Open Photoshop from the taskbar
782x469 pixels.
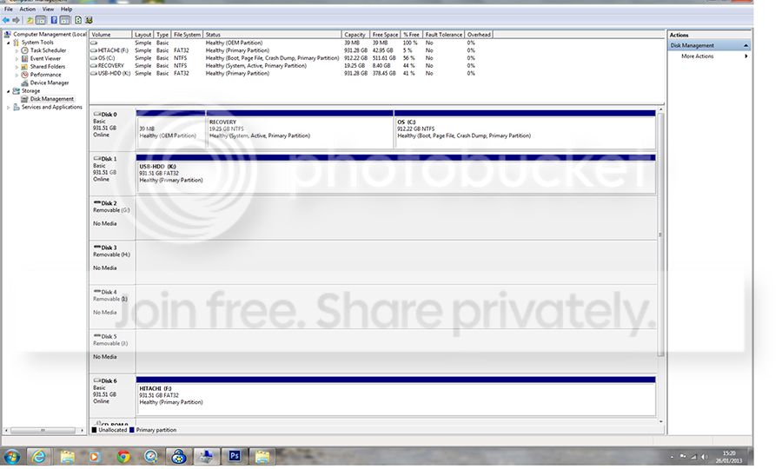(235, 456)
